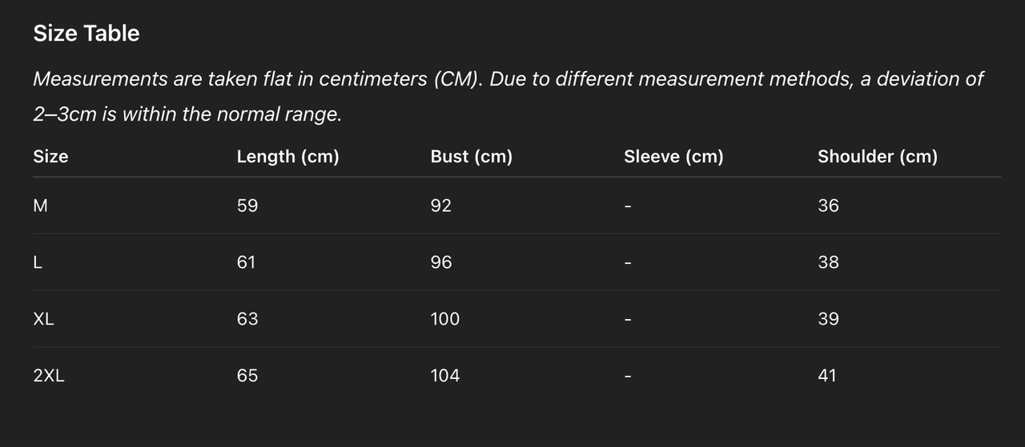Click the "Sleeve (cm)" column header

pyautogui.click(x=673, y=157)
